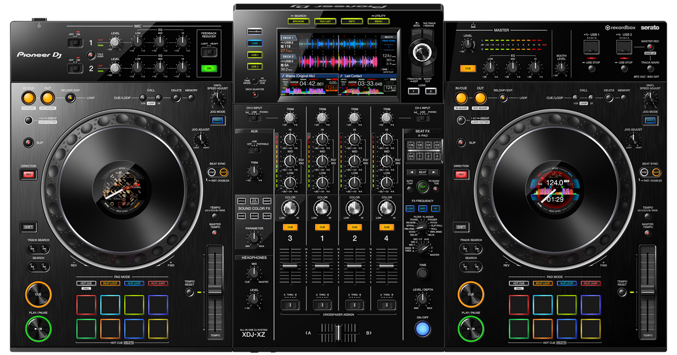Viewport: 677px width, 355px height.
Task: Hit the TEMPO RESET button on left deck
Action: (x=189, y=292)
